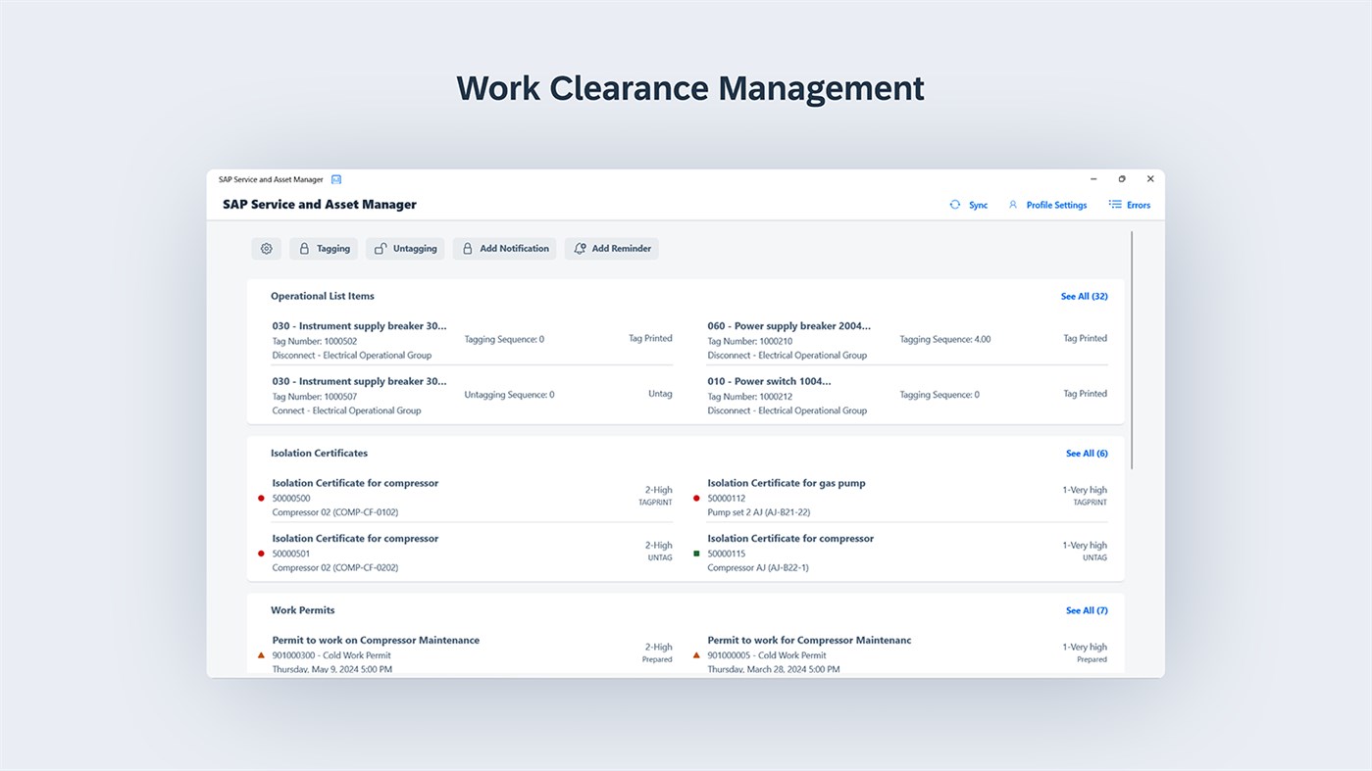
Task: Click the app icon beside the title bar name
Action: coord(336,179)
